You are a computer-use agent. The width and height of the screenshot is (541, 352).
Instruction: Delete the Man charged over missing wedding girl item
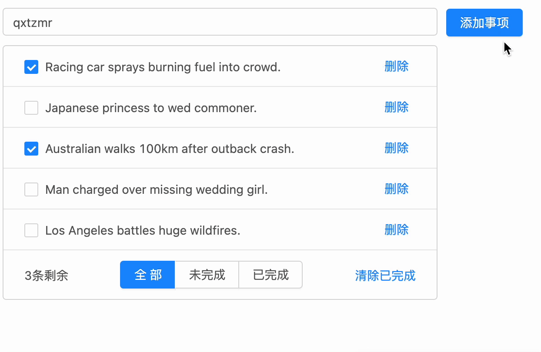(396, 189)
